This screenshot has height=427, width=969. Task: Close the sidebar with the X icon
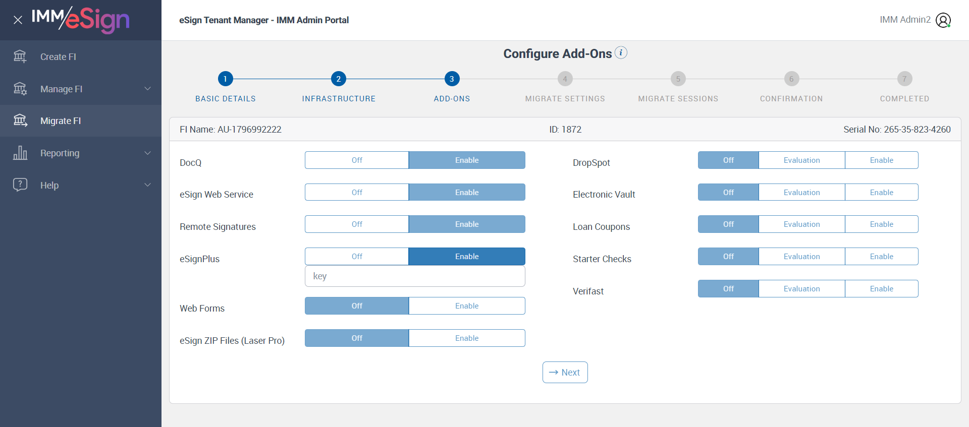tap(18, 20)
